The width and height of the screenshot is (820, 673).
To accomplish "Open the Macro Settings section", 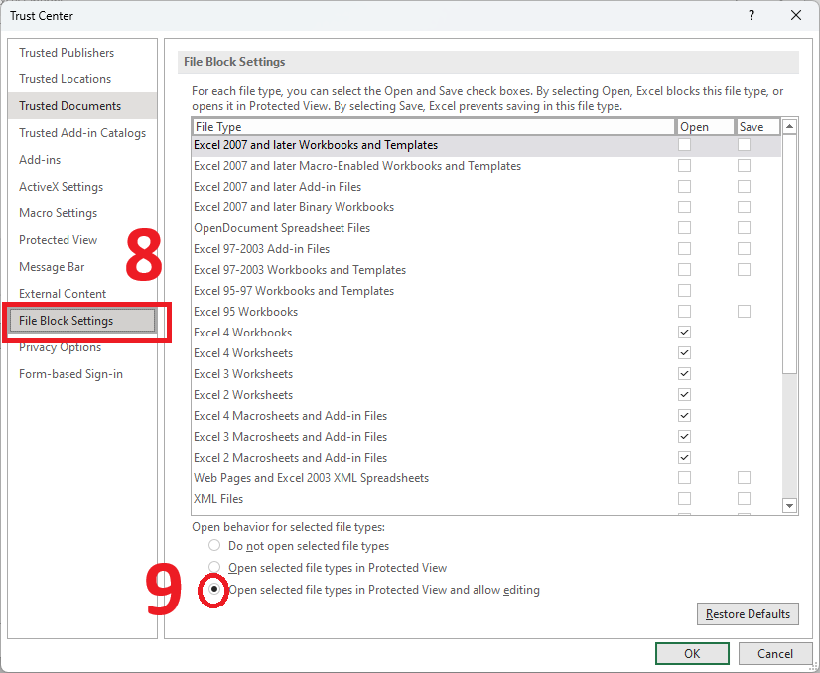I will [58, 213].
